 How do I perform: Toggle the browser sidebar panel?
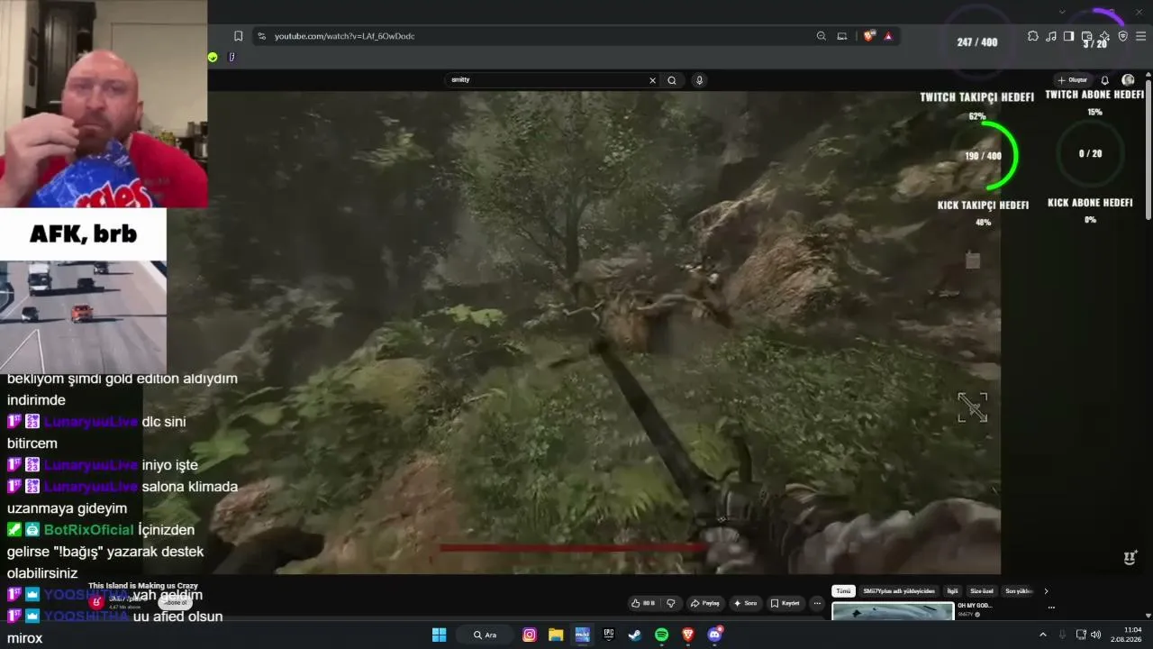(x=1068, y=36)
